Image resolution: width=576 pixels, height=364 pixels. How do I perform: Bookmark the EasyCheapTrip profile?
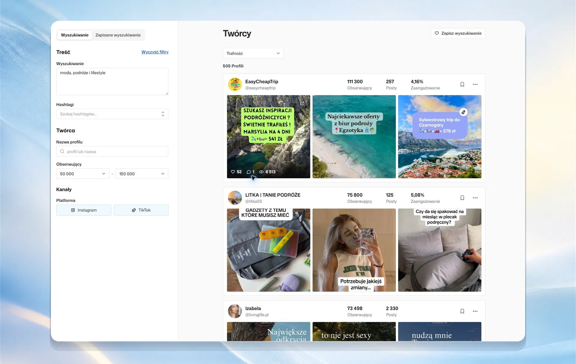pos(462,84)
